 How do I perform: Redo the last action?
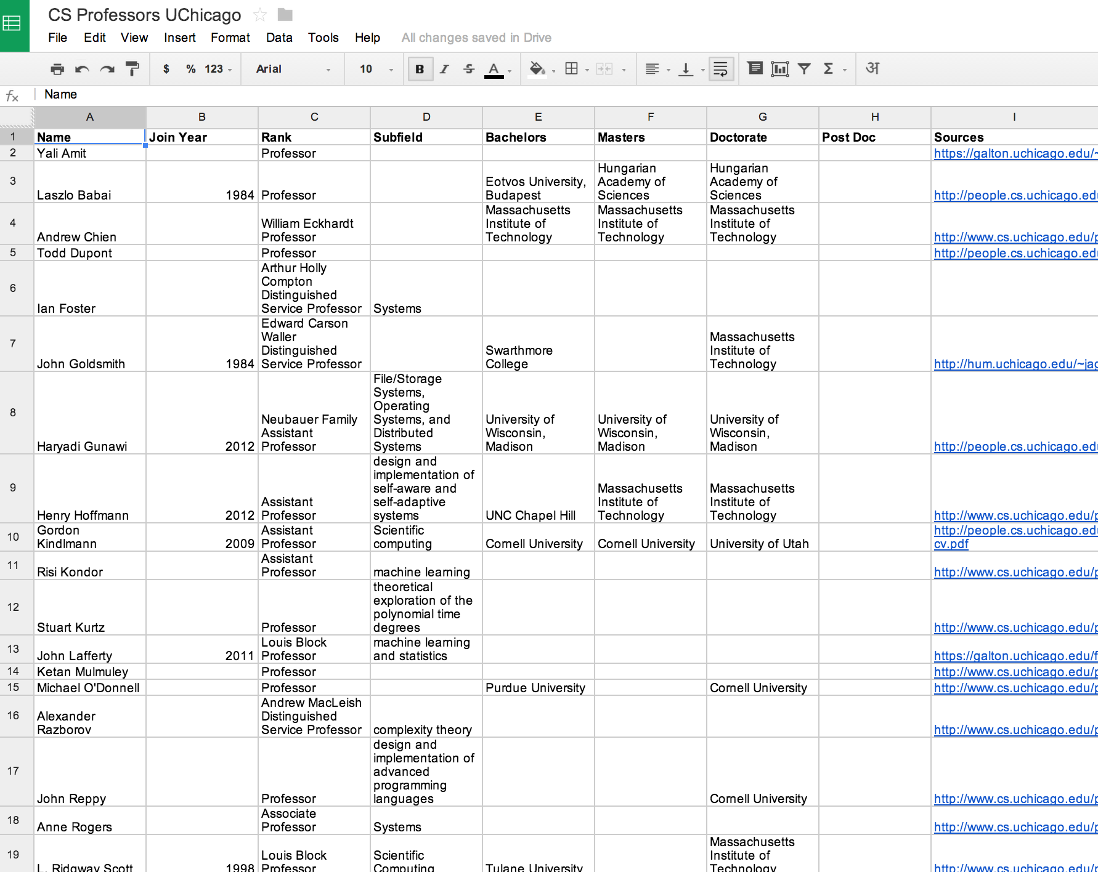107,69
